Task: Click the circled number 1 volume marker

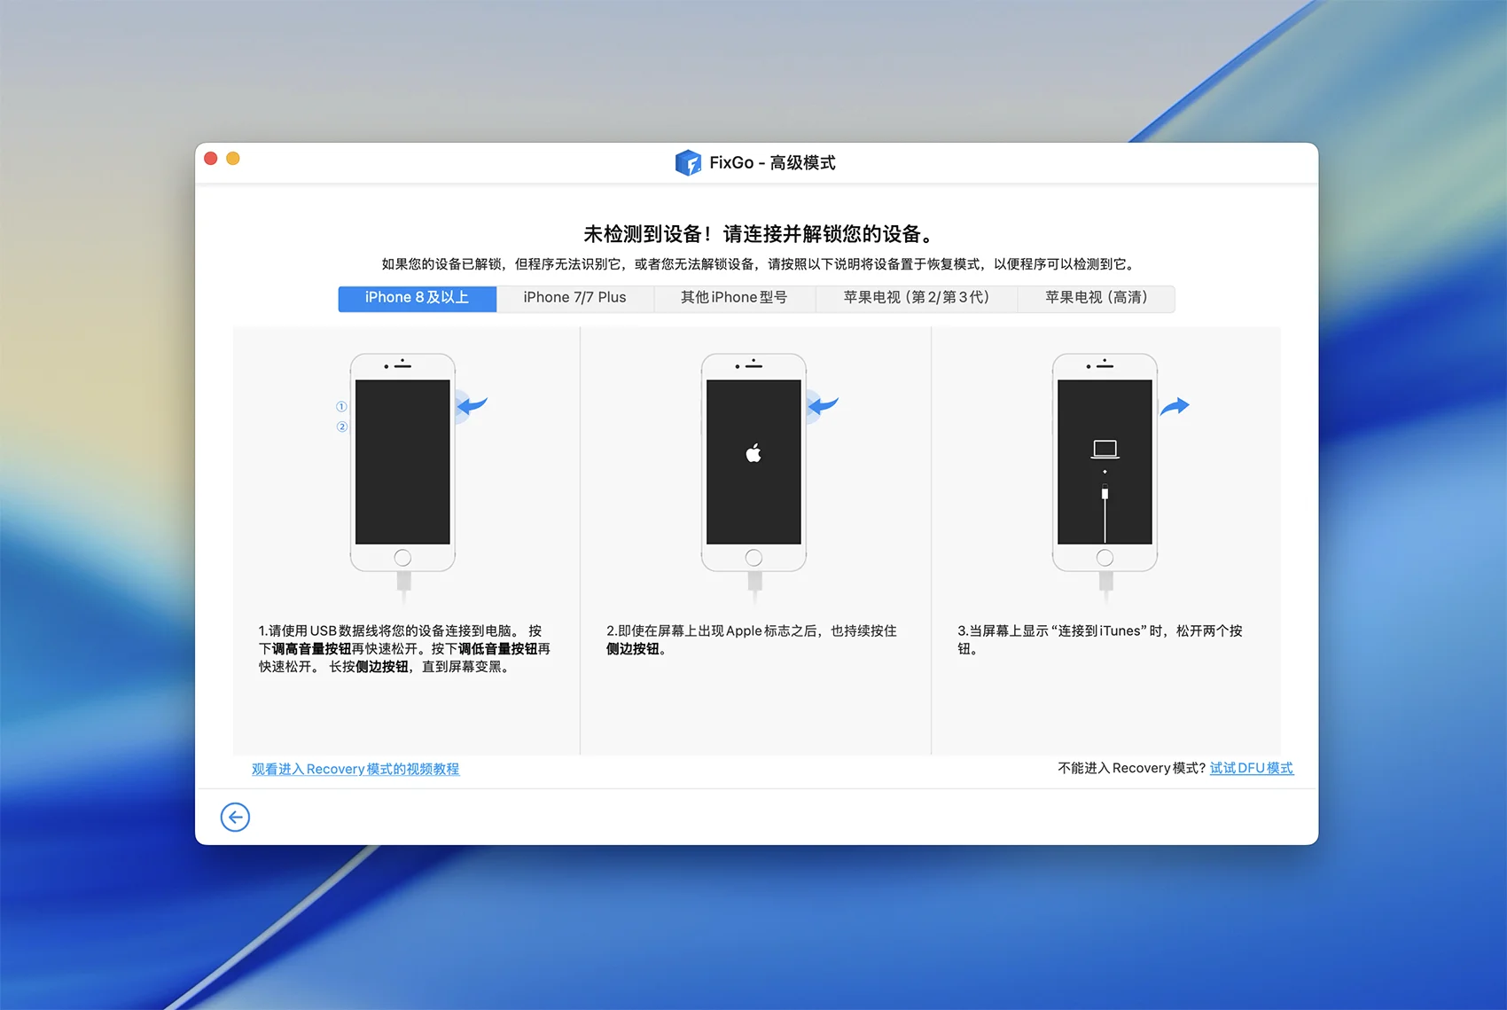Action: coord(341,406)
